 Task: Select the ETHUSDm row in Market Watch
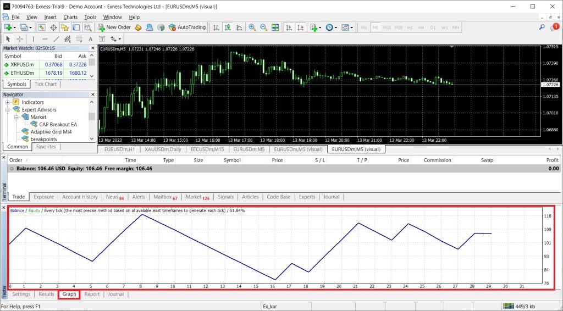pos(46,73)
